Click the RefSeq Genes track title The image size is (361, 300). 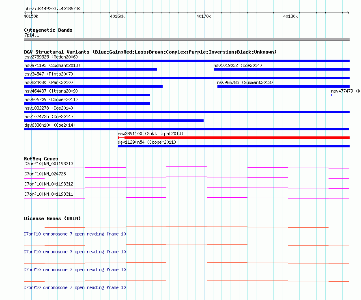tap(41, 159)
